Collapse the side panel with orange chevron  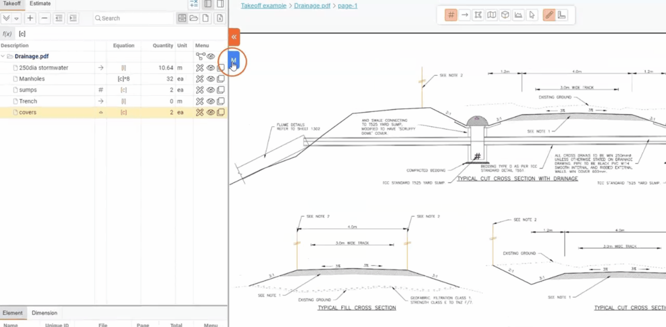[234, 37]
